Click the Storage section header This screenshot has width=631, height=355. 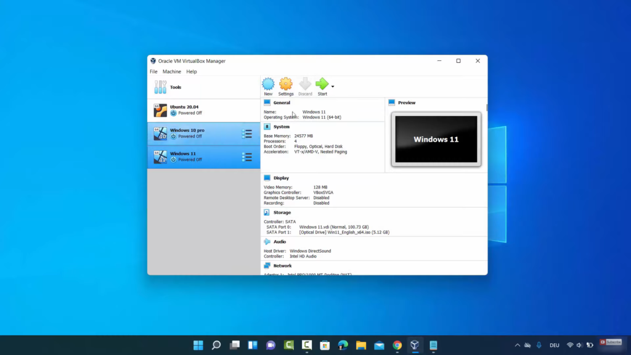coord(282,213)
